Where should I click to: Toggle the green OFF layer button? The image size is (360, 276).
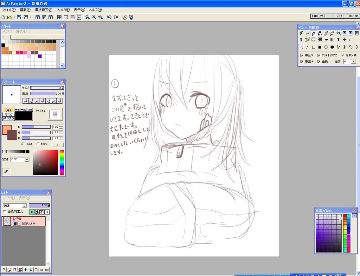32,212
